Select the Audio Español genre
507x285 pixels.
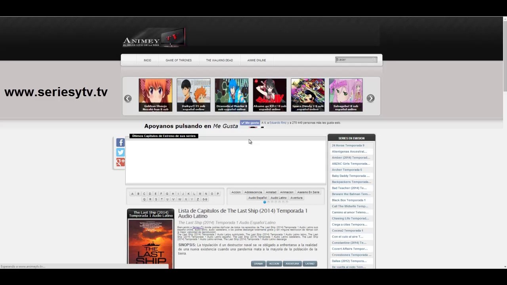coord(257,198)
